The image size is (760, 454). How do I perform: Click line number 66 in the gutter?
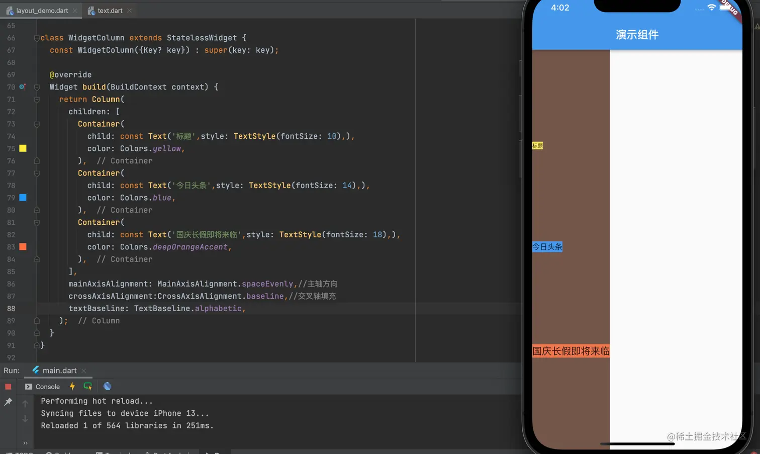[11, 38]
